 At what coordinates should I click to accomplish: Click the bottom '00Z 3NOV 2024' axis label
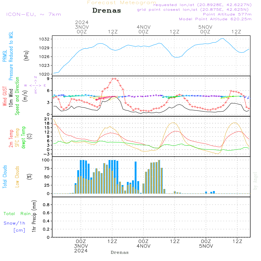pyautogui.click(x=81, y=246)
